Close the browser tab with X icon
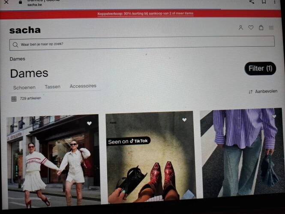285x214 pixels. pos(6,2)
